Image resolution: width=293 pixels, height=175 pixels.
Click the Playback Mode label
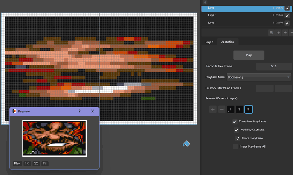coord(215,77)
